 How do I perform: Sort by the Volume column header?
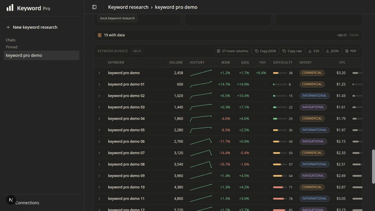pyautogui.click(x=176, y=62)
